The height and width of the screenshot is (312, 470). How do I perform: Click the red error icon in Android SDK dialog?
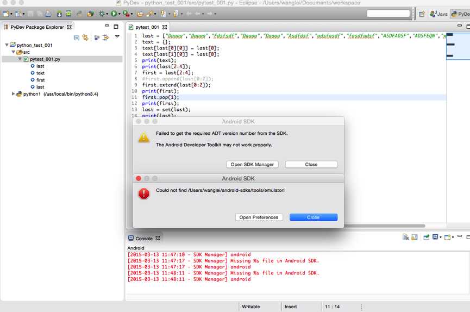pyautogui.click(x=144, y=194)
